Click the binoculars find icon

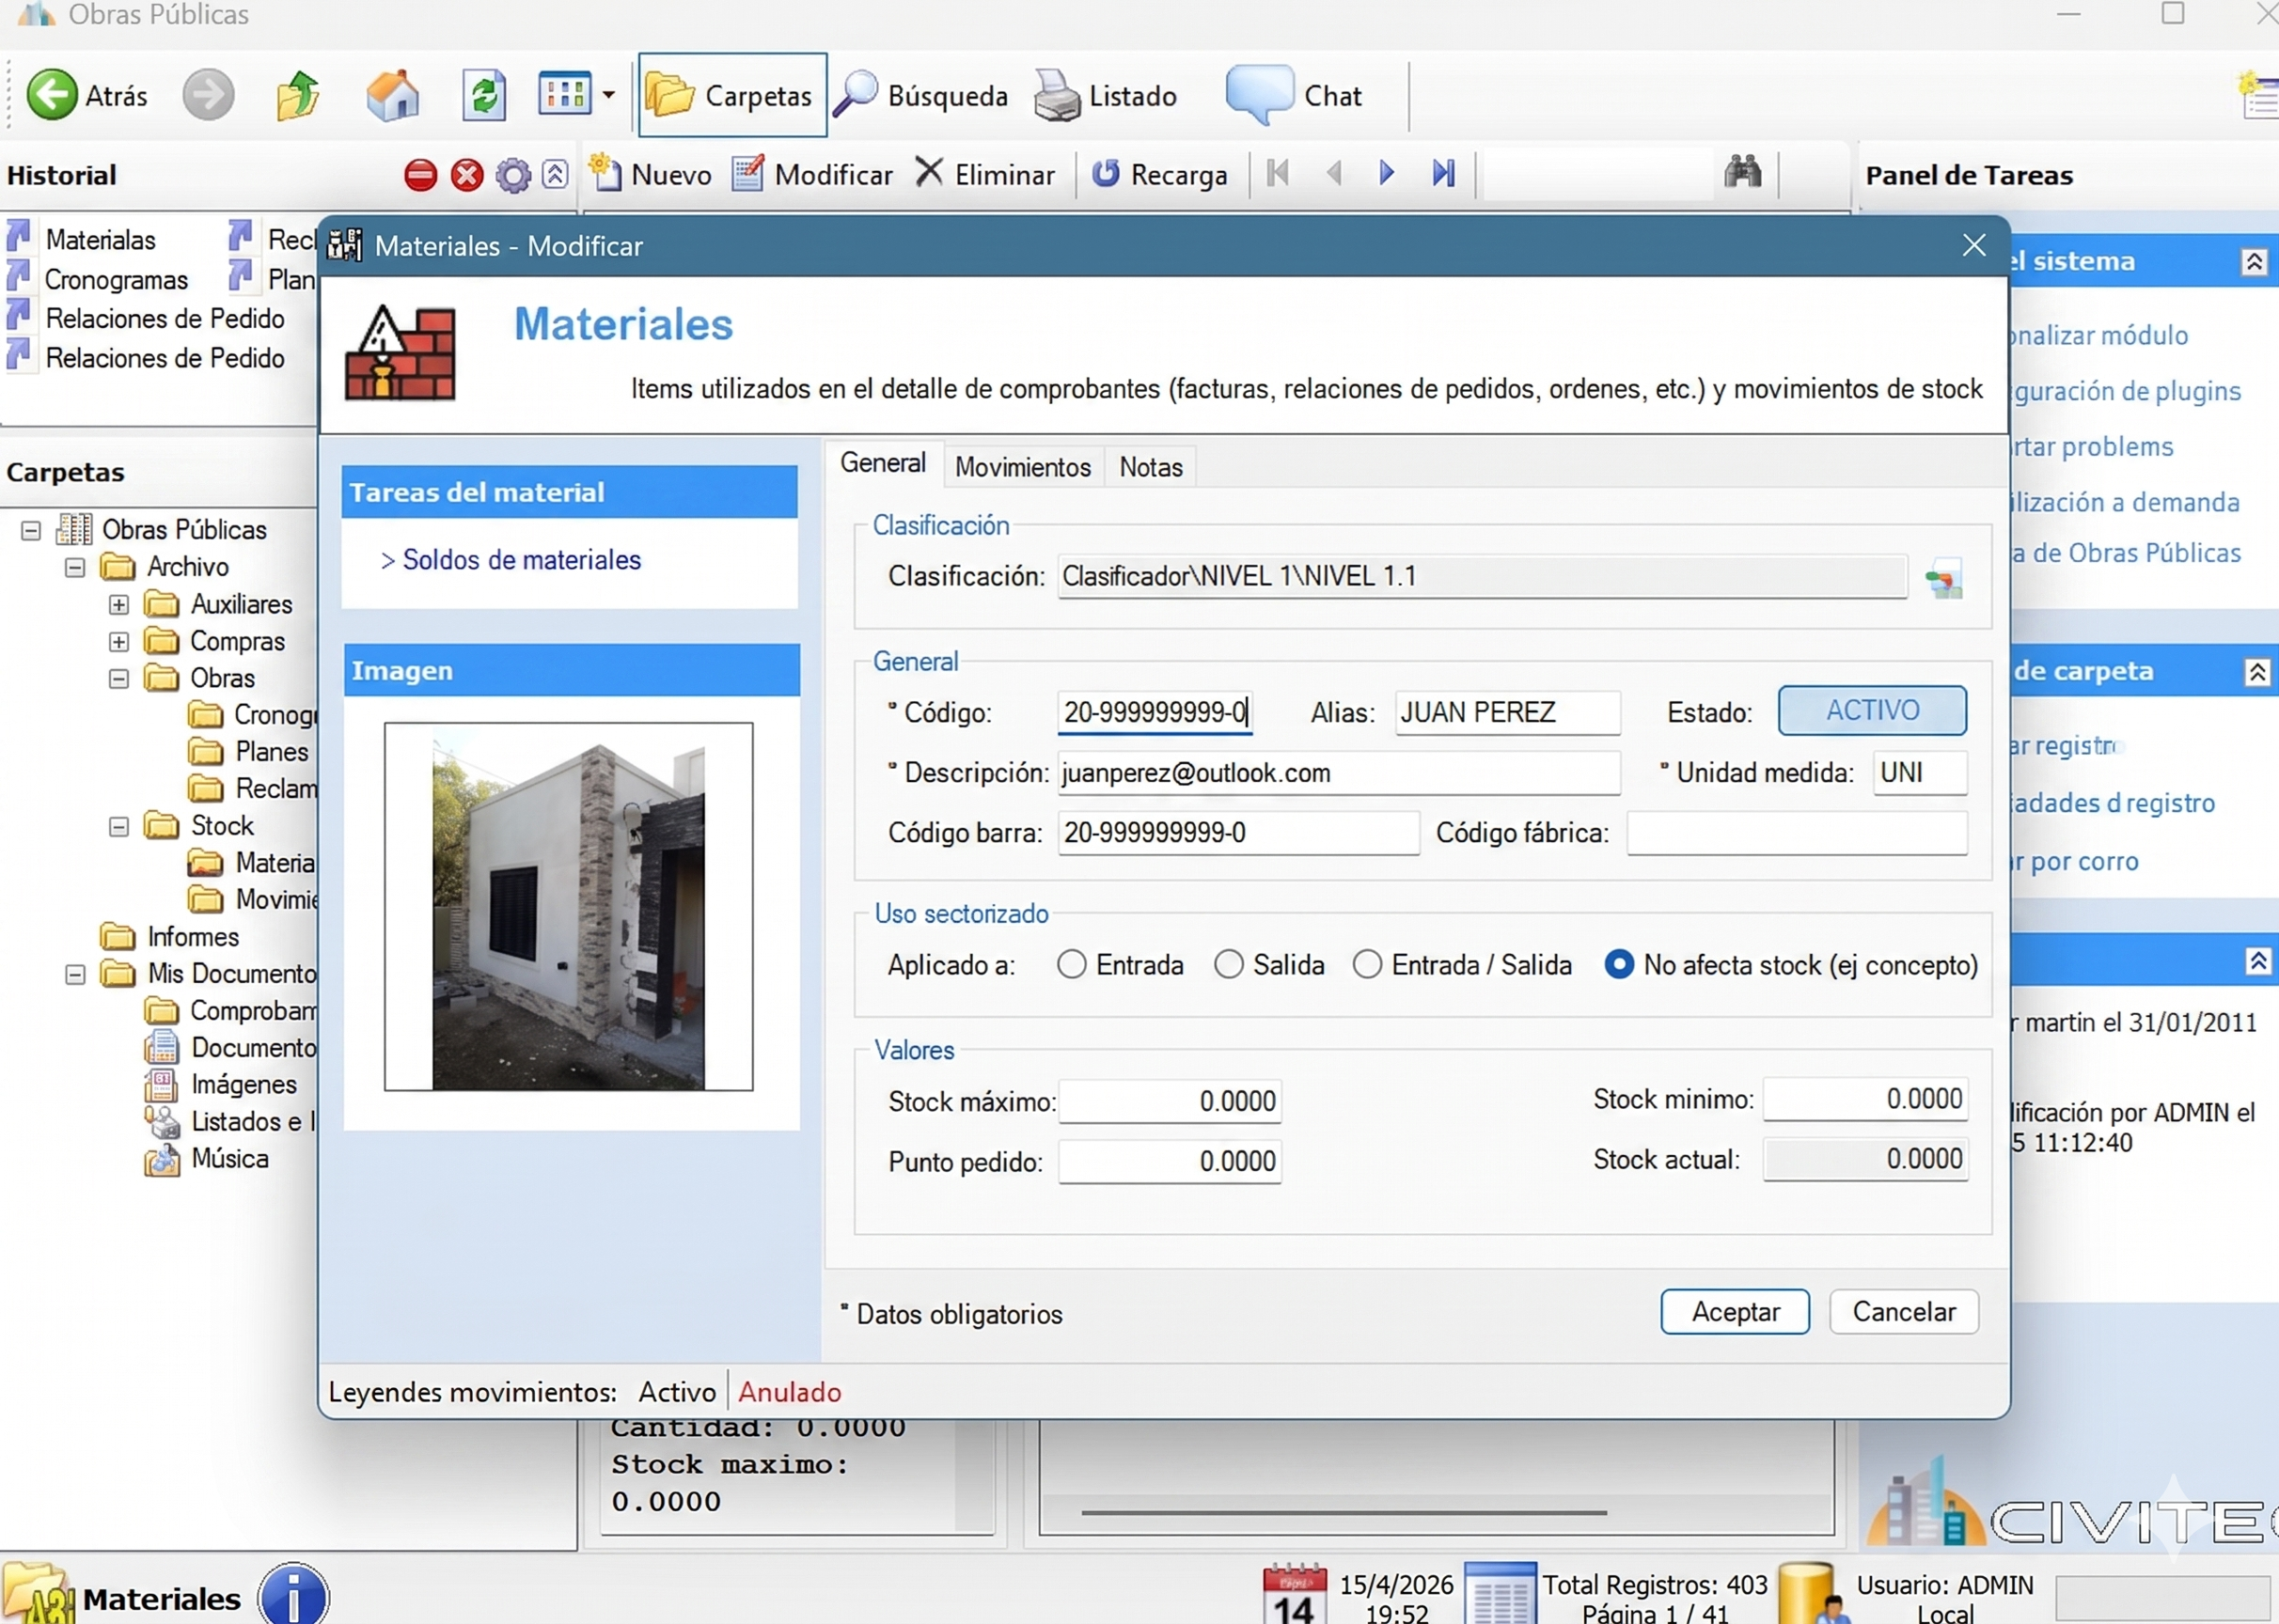pyautogui.click(x=1742, y=172)
